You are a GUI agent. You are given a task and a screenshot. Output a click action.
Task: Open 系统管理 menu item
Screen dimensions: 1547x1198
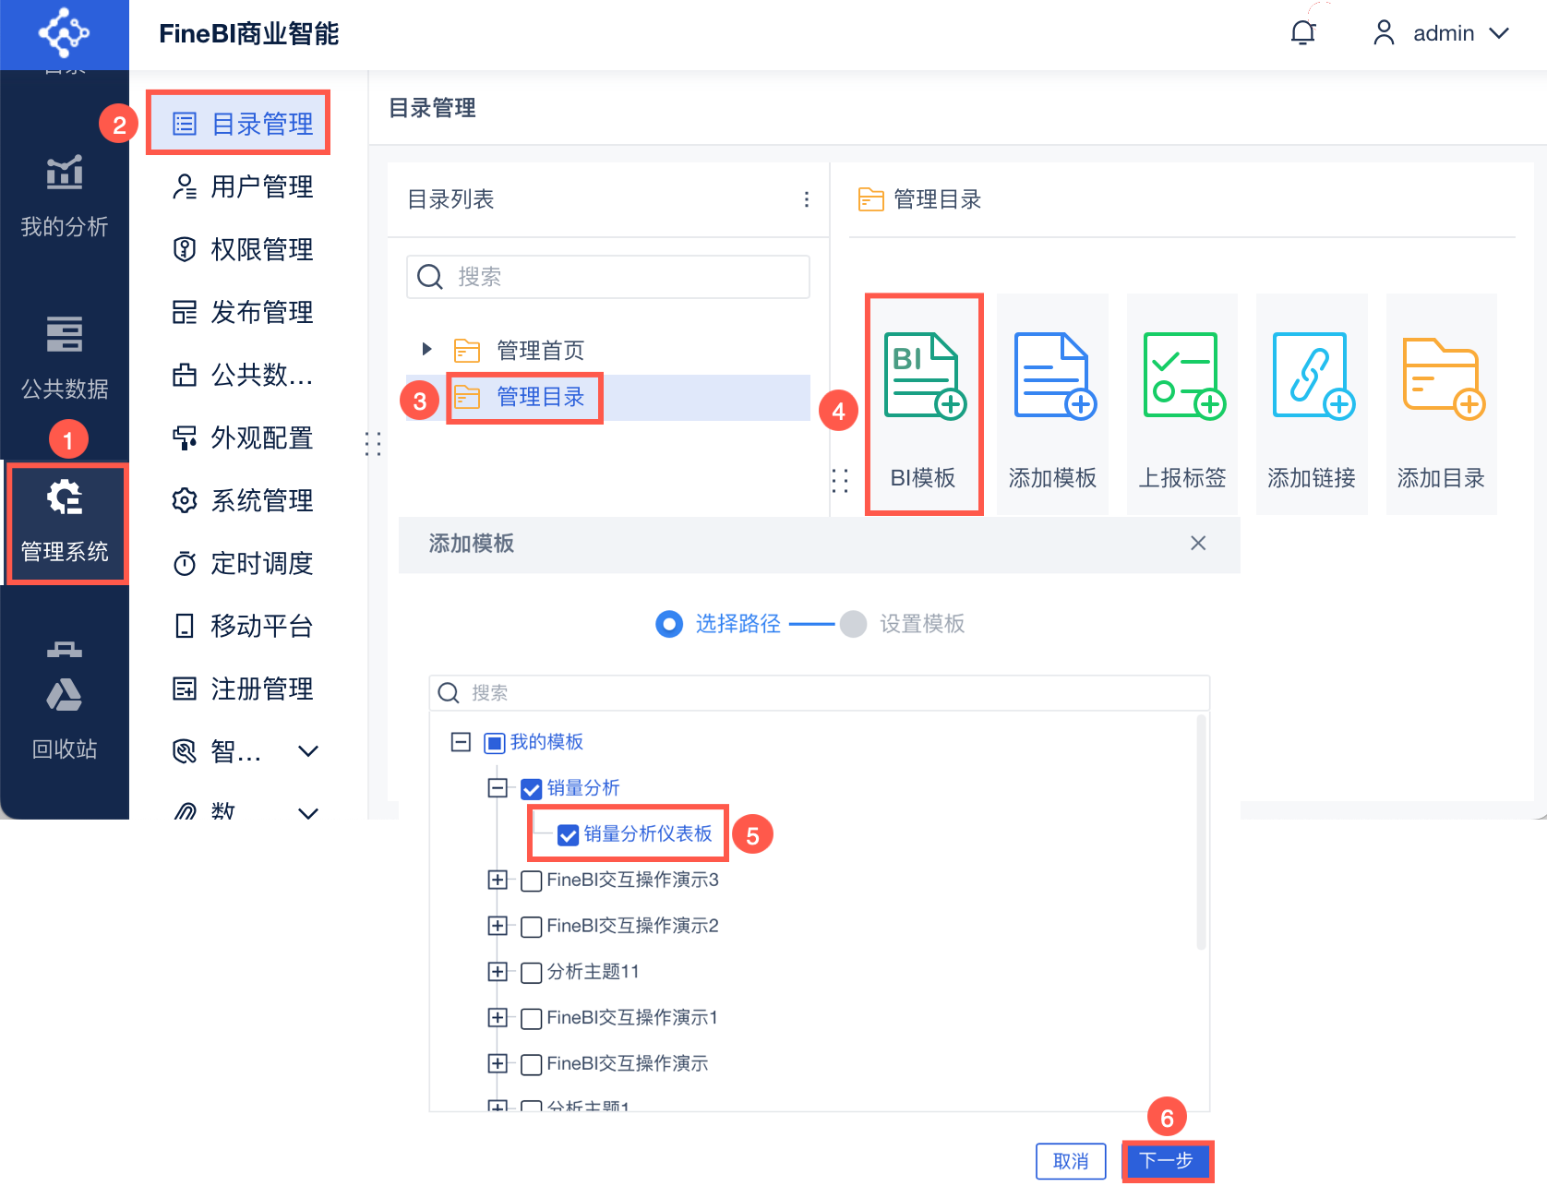click(244, 500)
